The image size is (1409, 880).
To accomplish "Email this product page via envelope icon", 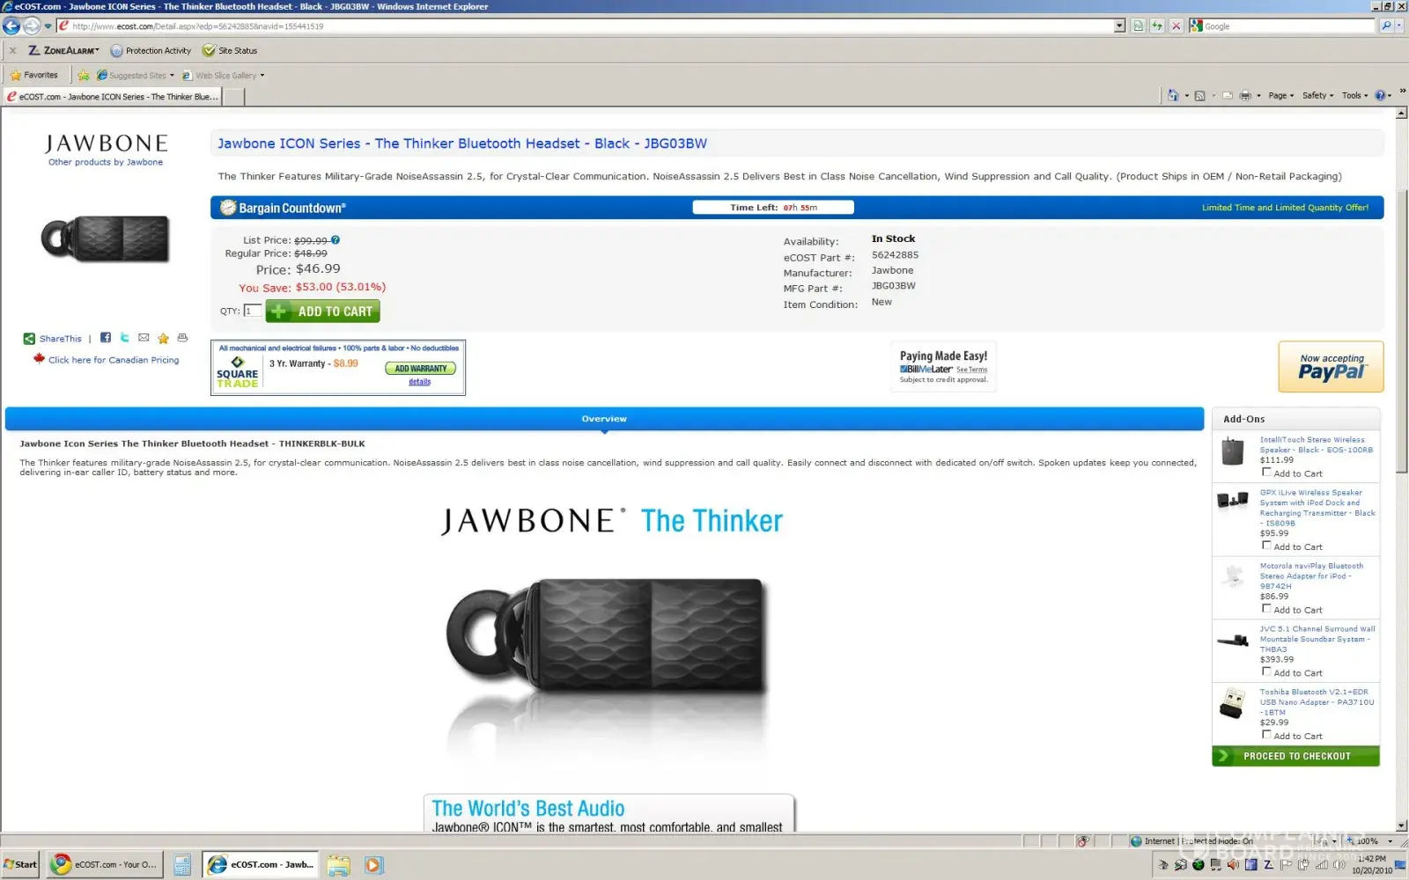I will 144,338.
